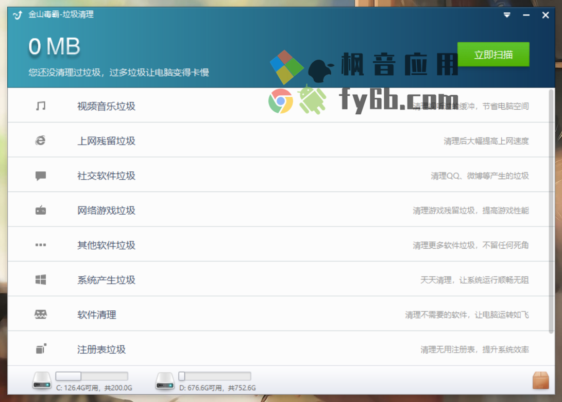Click the shredder icon for 软件清理
562x402 pixels.
pos(41,314)
